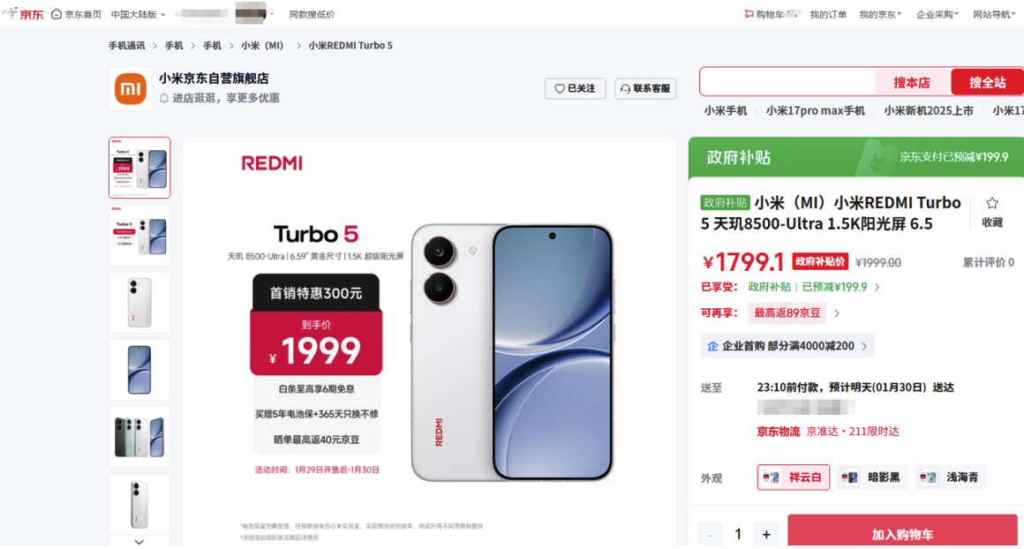The width and height of the screenshot is (1024, 549).
Task: Click the 京东首页 home icon
Action: 56,14
